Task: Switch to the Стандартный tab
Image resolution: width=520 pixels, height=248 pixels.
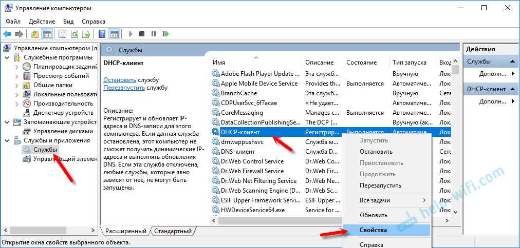Action: 173,231
